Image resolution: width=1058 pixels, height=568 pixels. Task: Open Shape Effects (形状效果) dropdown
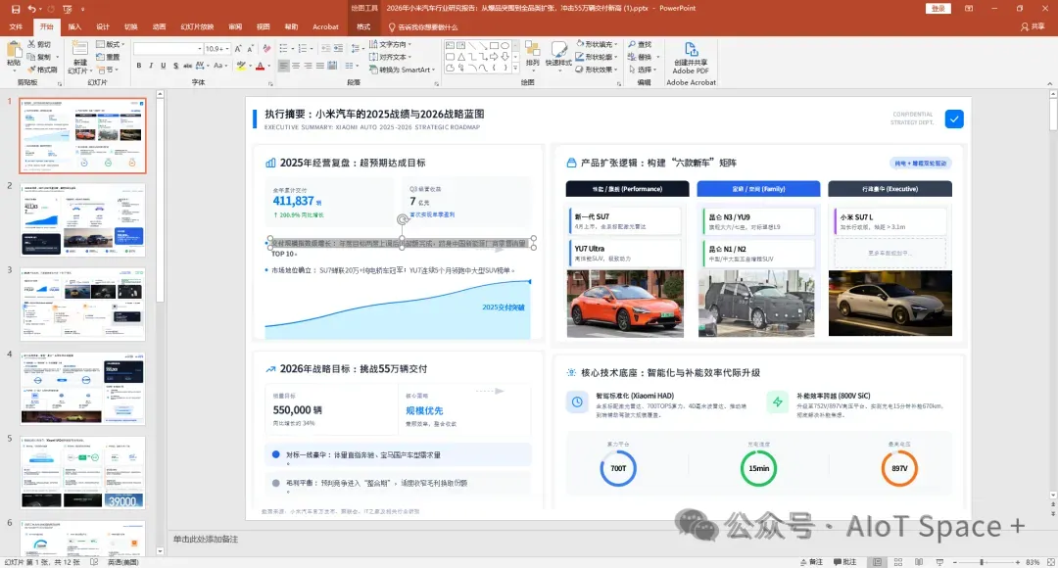coord(598,70)
